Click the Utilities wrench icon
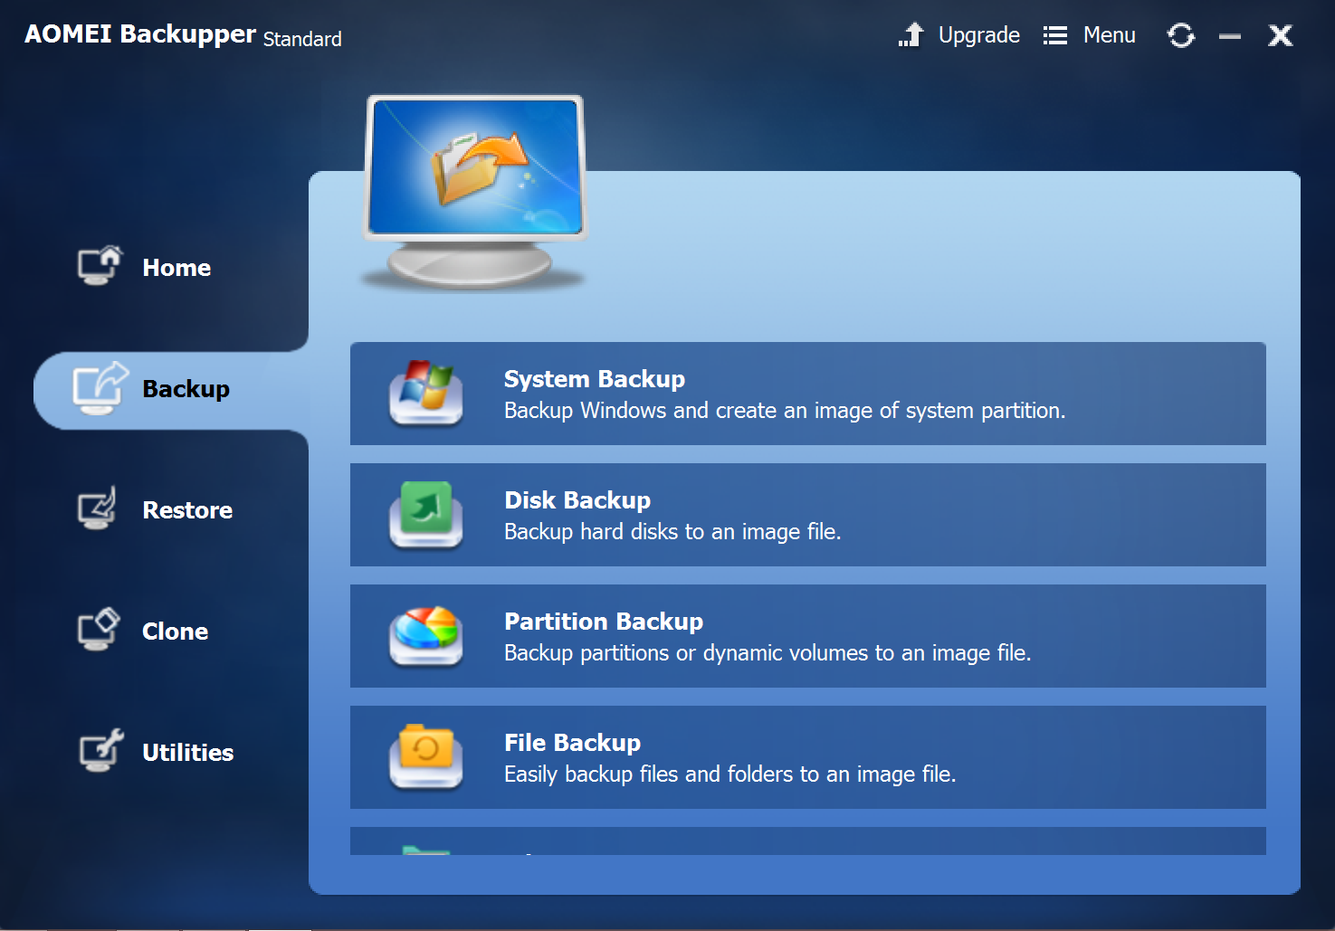Viewport: 1335px width, 931px height. pyautogui.click(x=101, y=751)
